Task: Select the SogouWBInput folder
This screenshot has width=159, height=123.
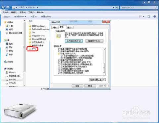Action: pos(37,39)
